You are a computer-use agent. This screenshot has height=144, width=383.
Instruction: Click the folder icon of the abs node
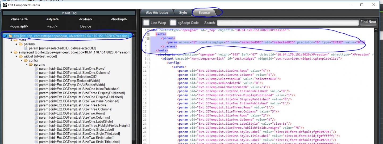click(10, 36)
